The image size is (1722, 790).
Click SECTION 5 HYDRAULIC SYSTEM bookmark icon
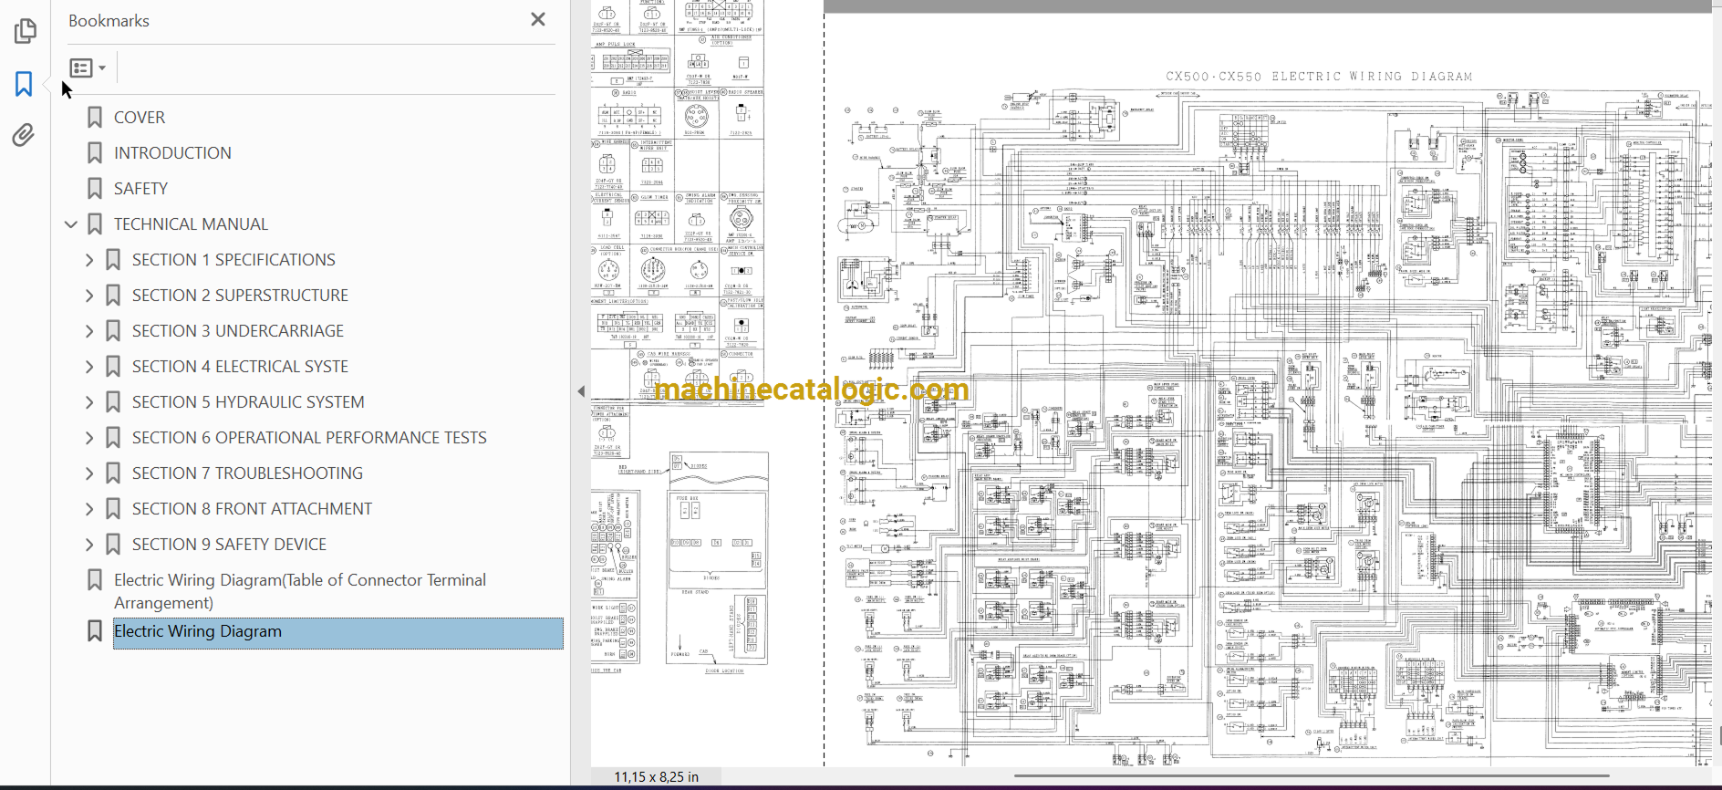pos(113,402)
